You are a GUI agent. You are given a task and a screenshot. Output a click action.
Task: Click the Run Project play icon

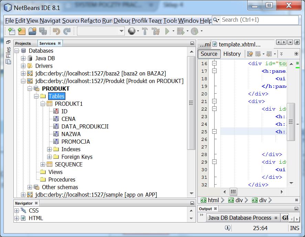(x=167, y=31)
